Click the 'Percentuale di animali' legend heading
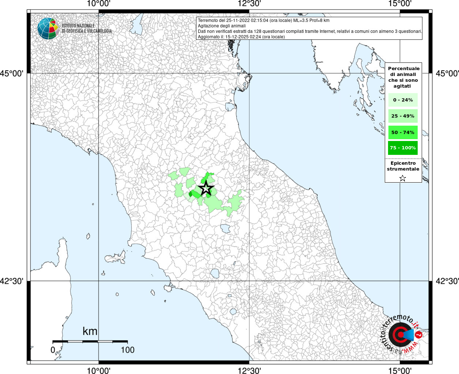Viewport: 459px width, 374px height. point(403,77)
